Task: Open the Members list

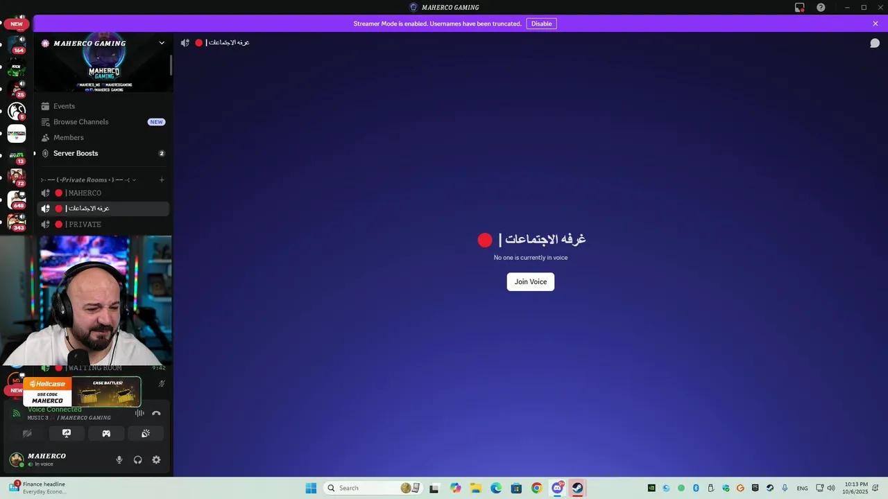Action: 102,137
